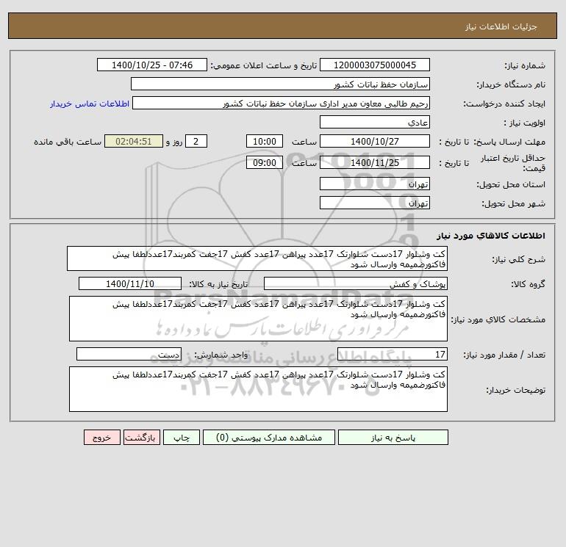The image size is (566, 547).
Task: Click the buyer organization field سازمان حفظ نباتات کشور
Action: [x=280, y=84]
